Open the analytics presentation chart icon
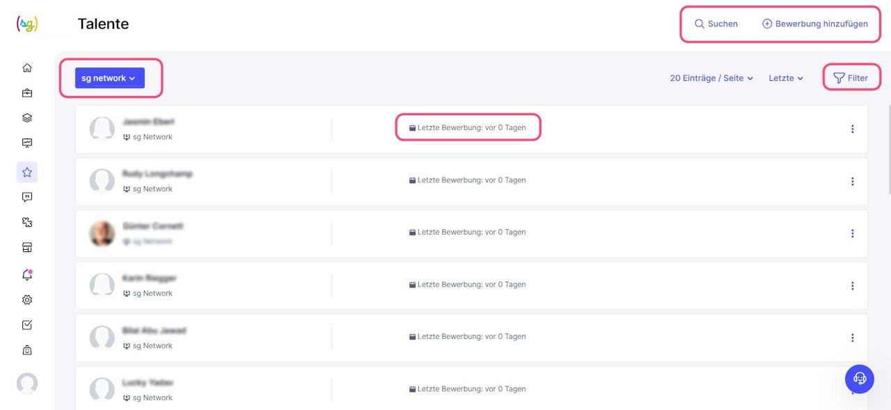 coord(27,143)
